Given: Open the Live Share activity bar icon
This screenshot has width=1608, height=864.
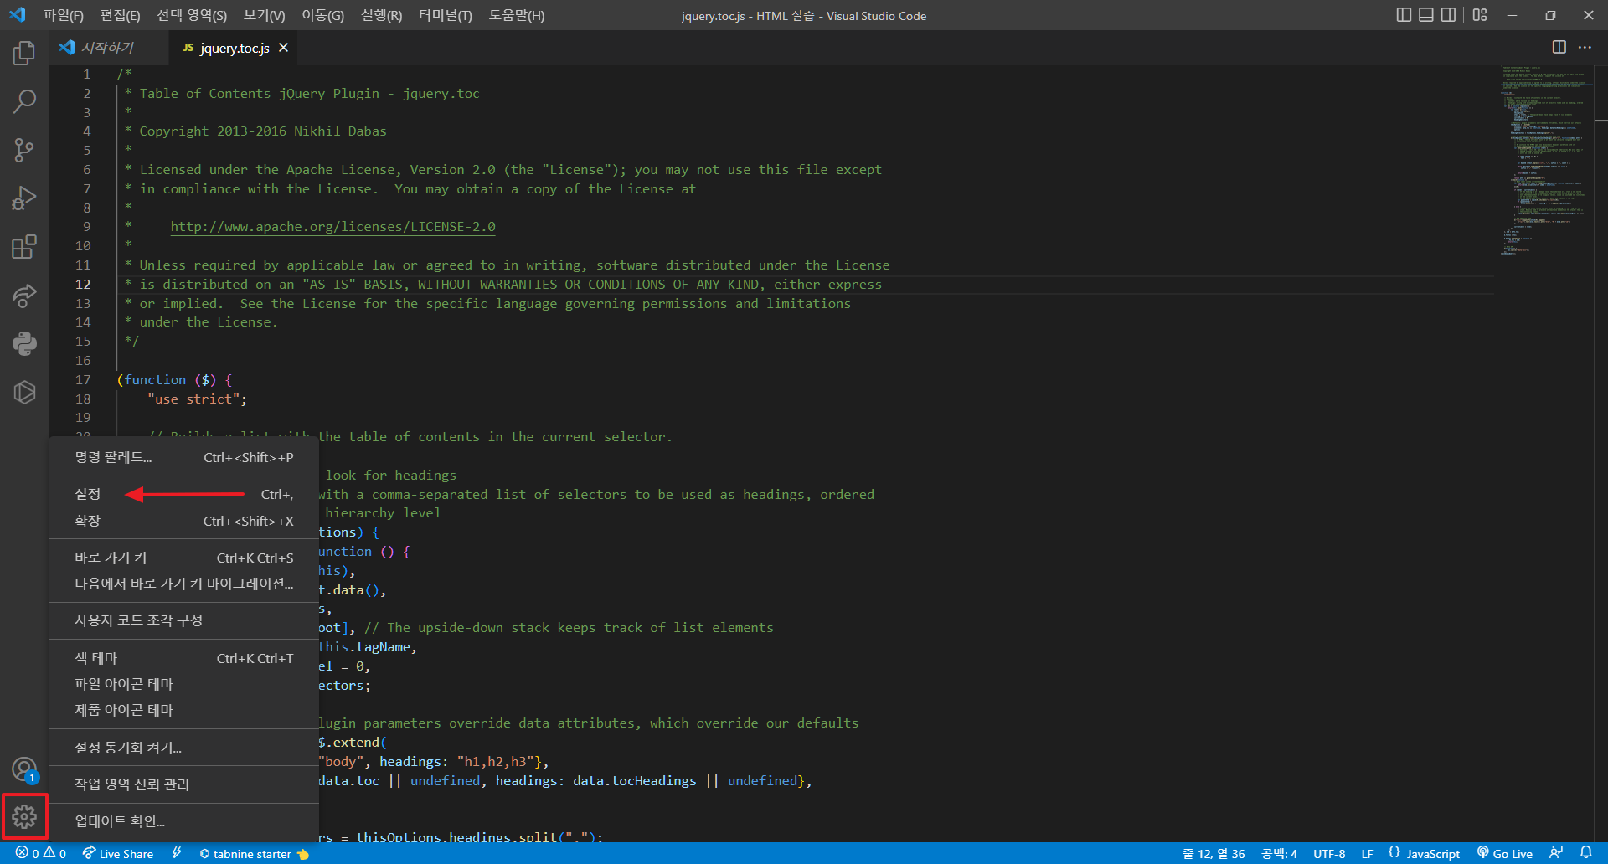Looking at the screenshot, I should click(x=24, y=296).
